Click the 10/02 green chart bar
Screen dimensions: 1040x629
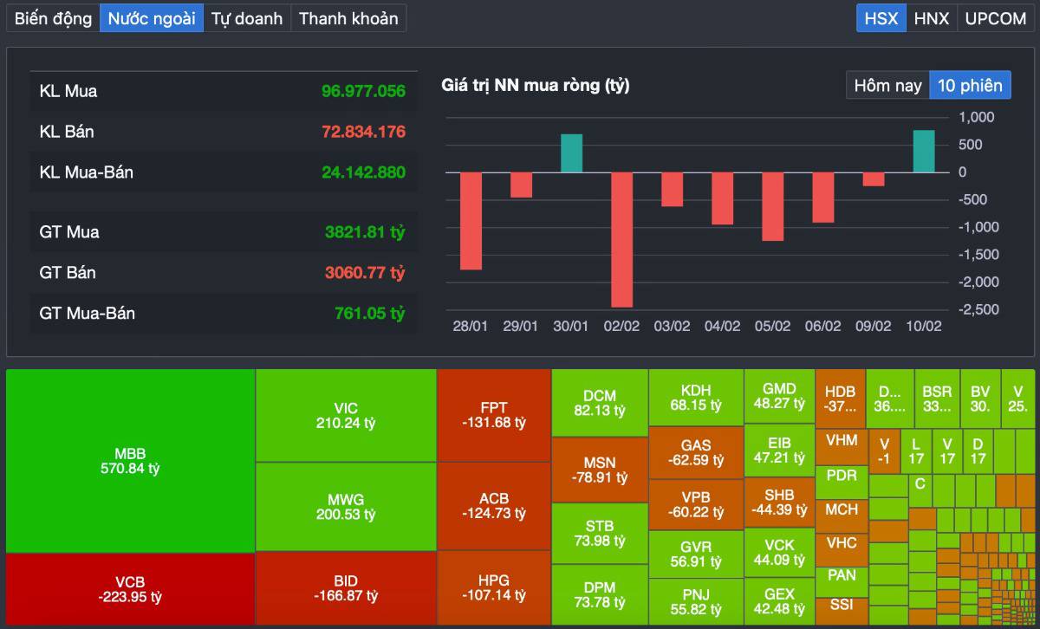(924, 152)
